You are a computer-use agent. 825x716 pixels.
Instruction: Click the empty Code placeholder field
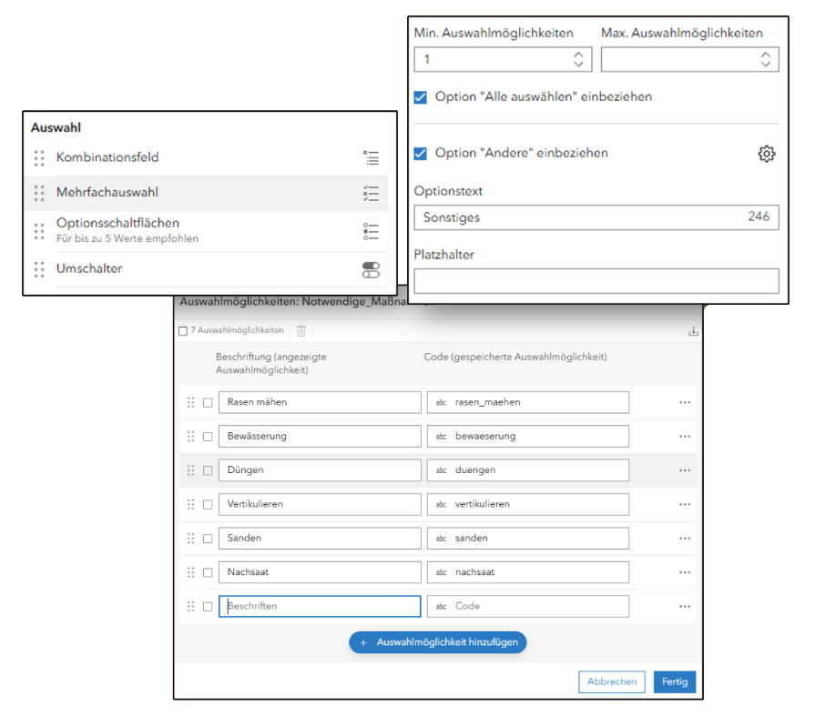(528, 606)
